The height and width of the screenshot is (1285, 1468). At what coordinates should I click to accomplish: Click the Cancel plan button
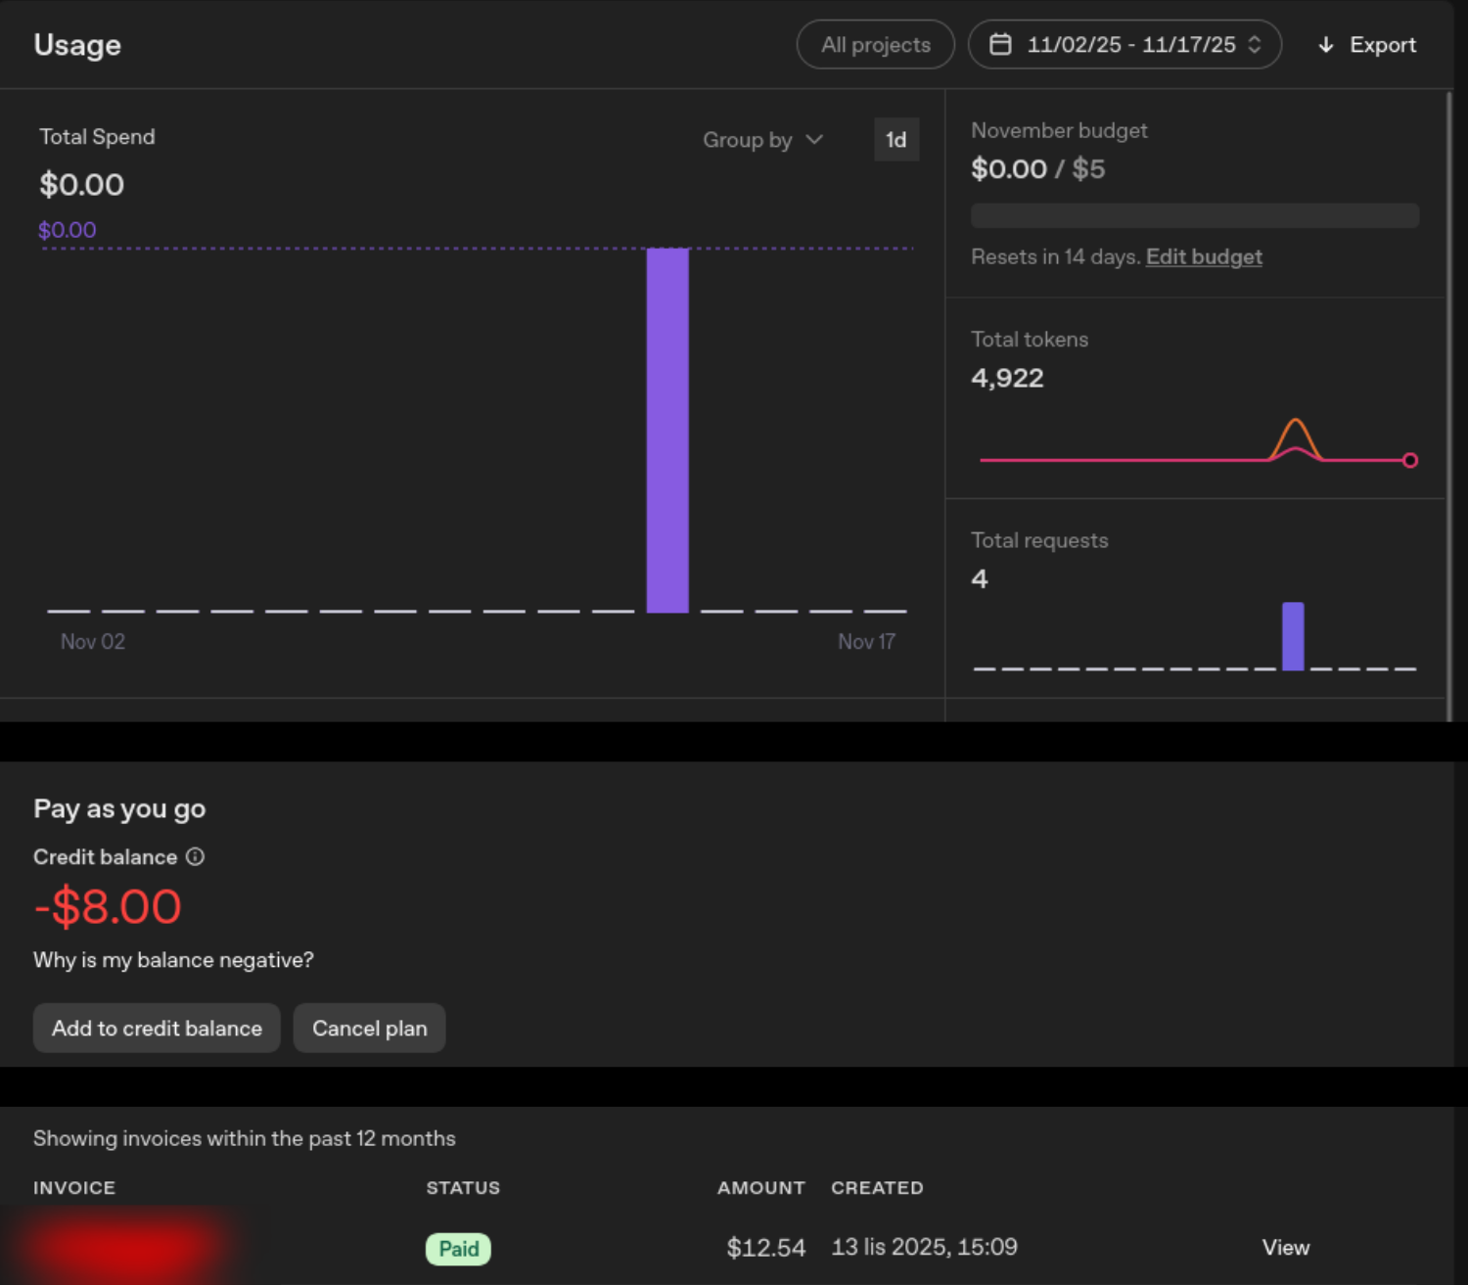(370, 1028)
